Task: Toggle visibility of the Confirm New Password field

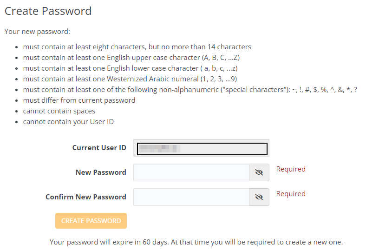Action: pos(259,197)
